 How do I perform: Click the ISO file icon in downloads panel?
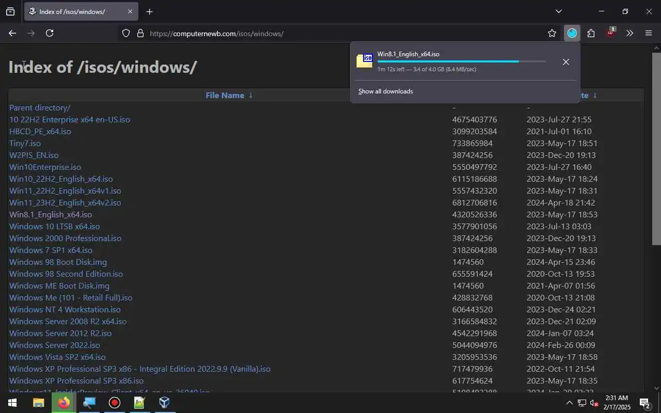365,61
